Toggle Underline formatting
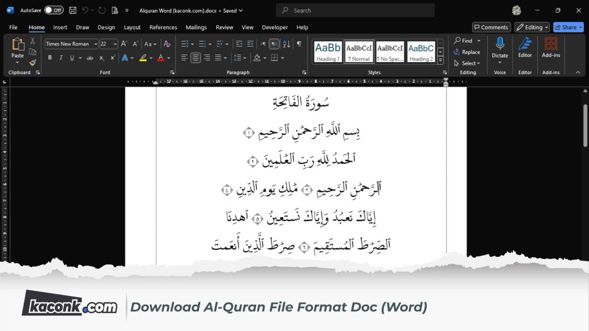589x331 pixels. [72, 57]
